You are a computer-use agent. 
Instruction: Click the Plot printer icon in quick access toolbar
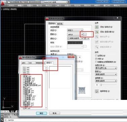[29, 2]
